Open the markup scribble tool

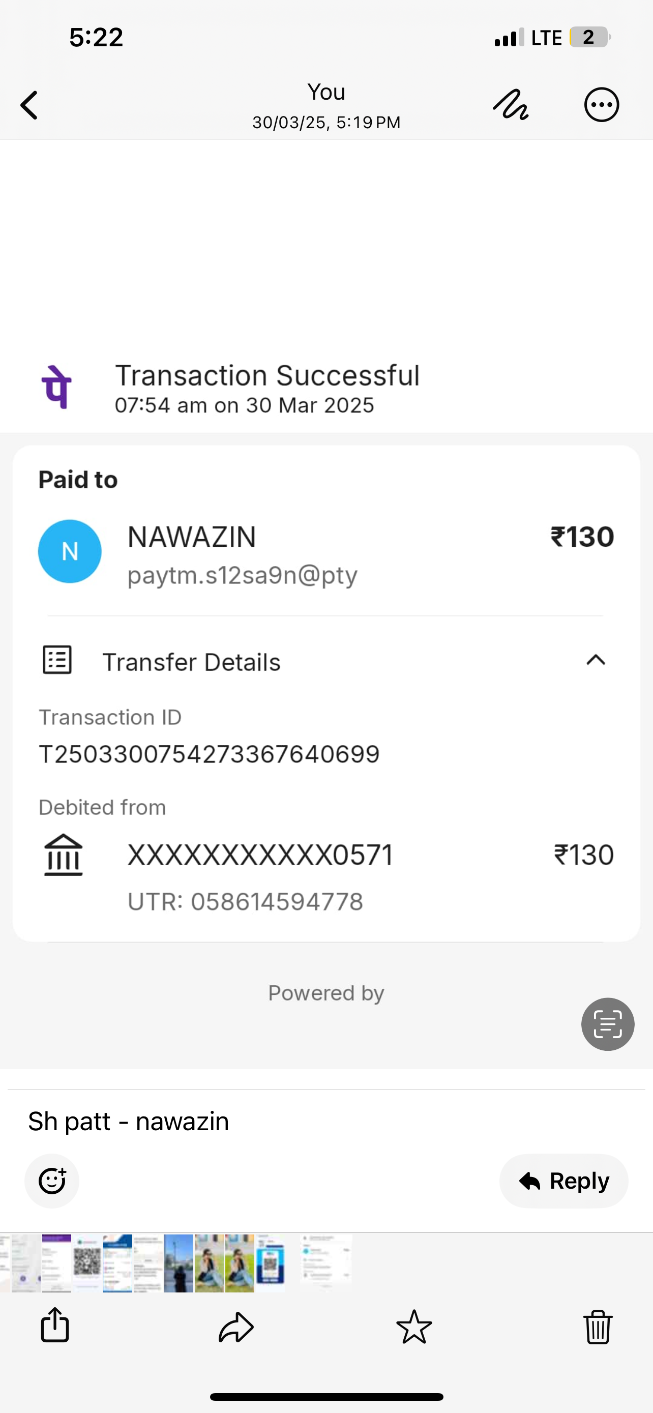click(511, 104)
